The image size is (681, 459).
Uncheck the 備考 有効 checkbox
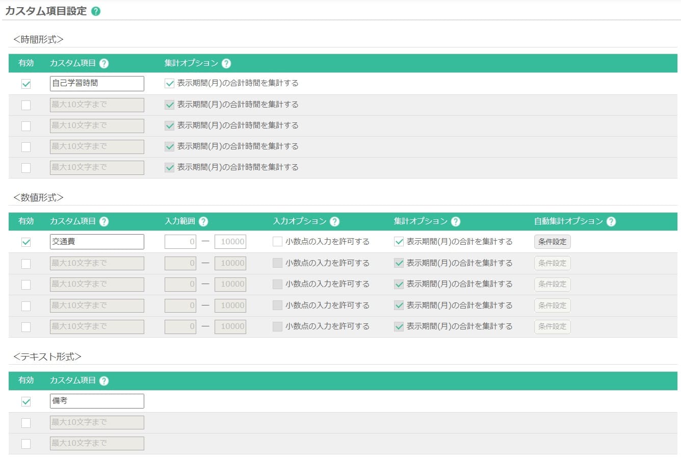pyautogui.click(x=26, y=401)
